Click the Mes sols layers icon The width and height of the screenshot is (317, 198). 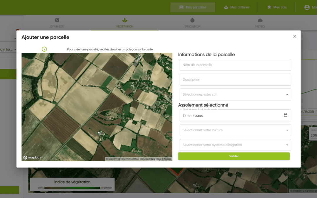coord(269,7)
